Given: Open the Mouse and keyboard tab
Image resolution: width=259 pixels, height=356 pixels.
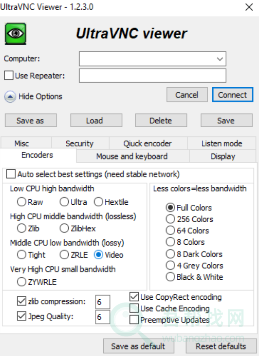Looking at the screenshot, I should (x=132, y=156).
